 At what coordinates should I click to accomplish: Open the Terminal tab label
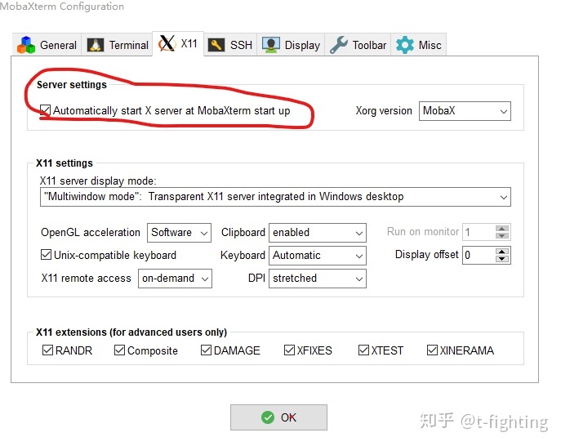tap(128, 45)
